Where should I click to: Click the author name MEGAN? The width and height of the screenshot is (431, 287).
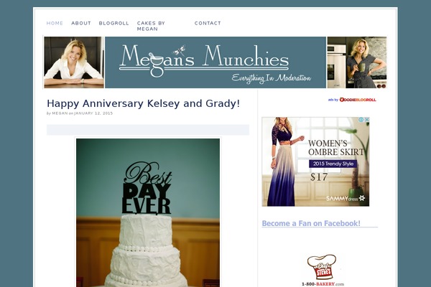(60, 113)
